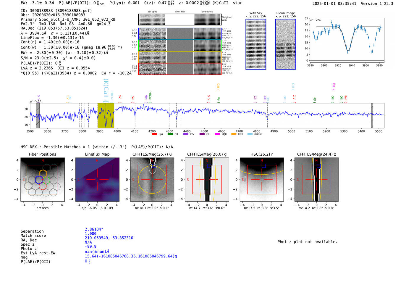
Task: Click the EW: -3.1±-0.3Å header value
Action: (38, 3)
